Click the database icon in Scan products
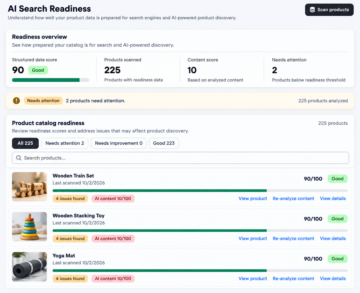The width and height of the screenshot is (360, 293). tap(312, 10)
